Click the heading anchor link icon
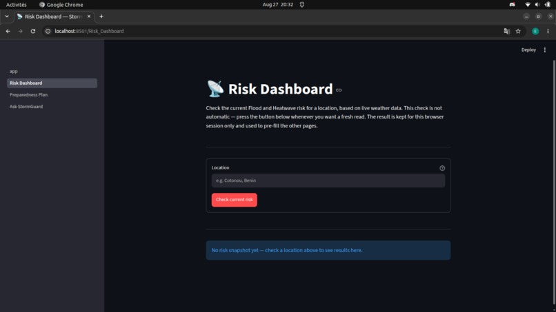This screenshot has height=312, width=556. click(339, 90)
